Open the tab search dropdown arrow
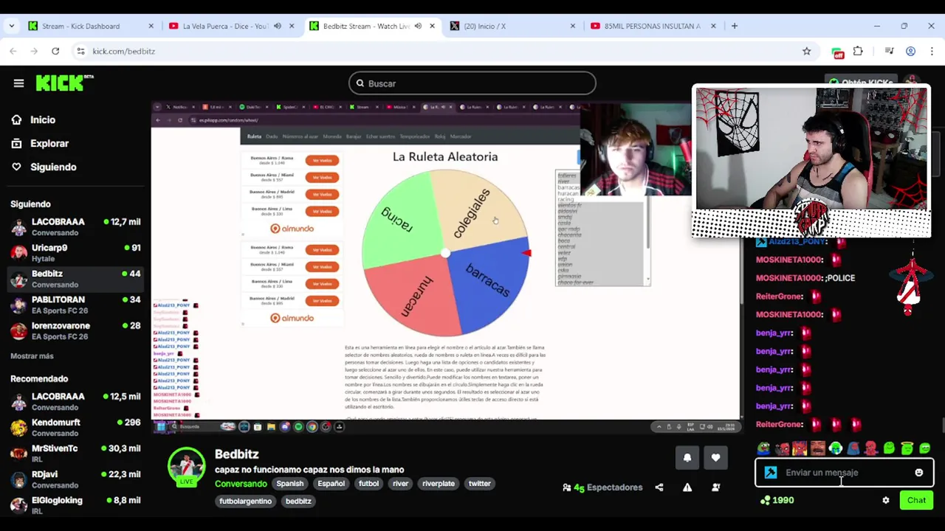Viewport: 945px width, 531px height. [x=11, y=26]
